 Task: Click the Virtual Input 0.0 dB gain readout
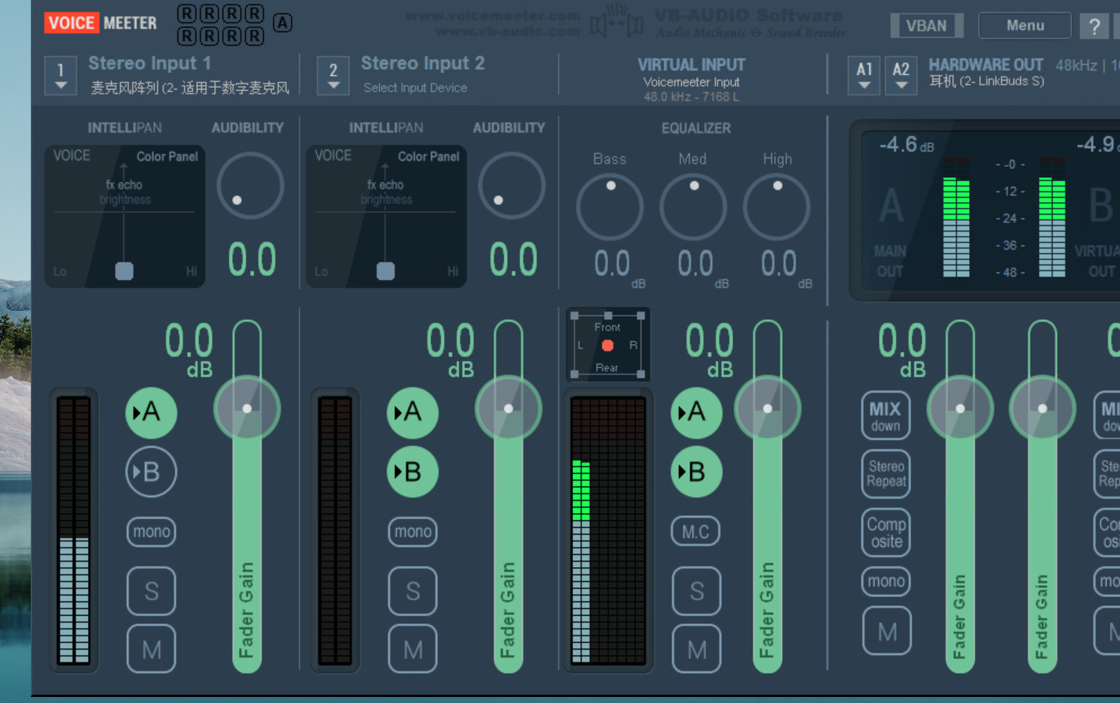coord(710,349)
